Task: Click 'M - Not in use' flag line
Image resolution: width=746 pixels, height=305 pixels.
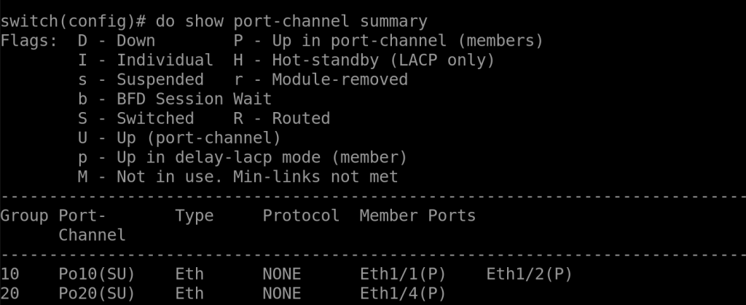Action: (x=237, y=177)
